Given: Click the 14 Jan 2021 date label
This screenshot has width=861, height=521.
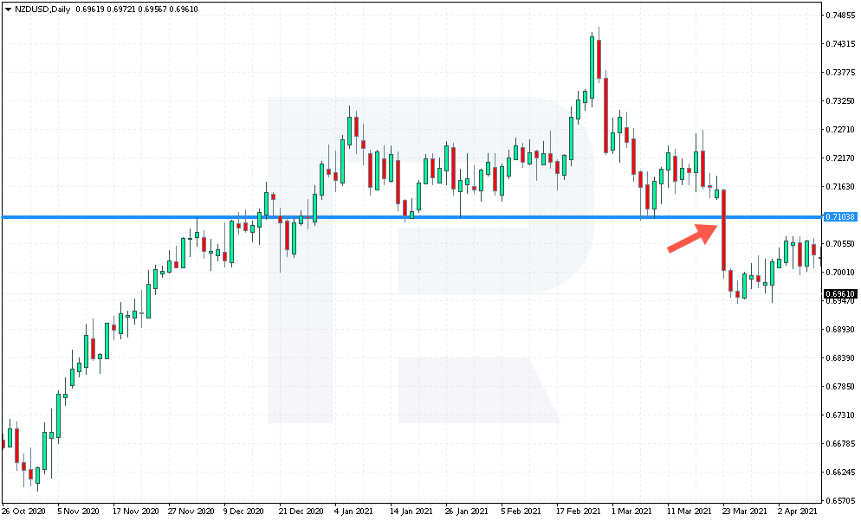Looking at the screenshot, I should click(411, 511).
